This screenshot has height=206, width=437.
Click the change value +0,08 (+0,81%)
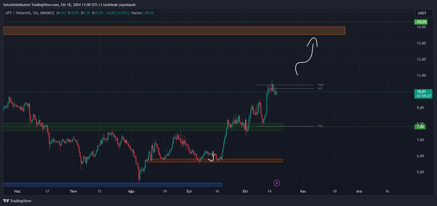(x=117, y=13)
